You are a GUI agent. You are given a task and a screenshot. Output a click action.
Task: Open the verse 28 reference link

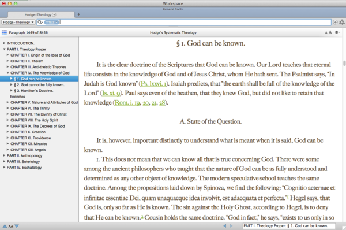tap(162, 103)
